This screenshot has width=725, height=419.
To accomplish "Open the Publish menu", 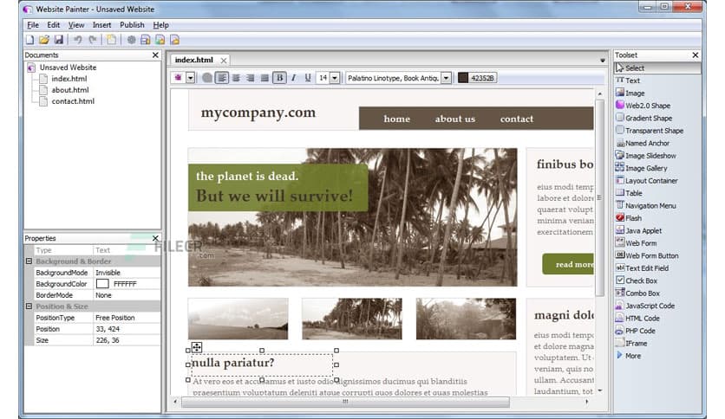I will 132,25.
